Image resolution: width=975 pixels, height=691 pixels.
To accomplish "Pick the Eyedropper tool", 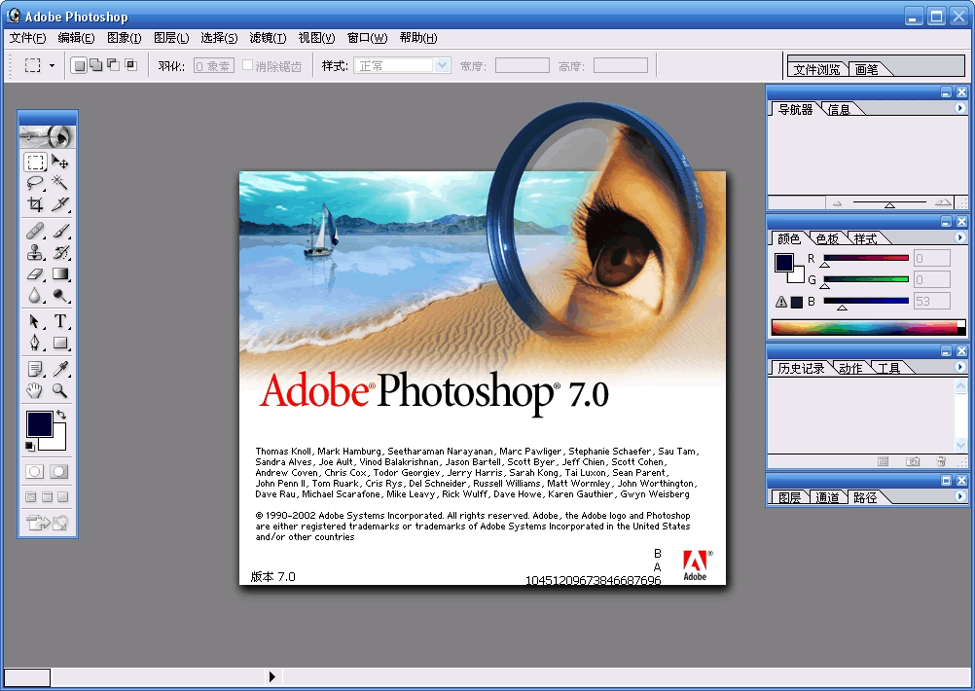I will (60, 369).
